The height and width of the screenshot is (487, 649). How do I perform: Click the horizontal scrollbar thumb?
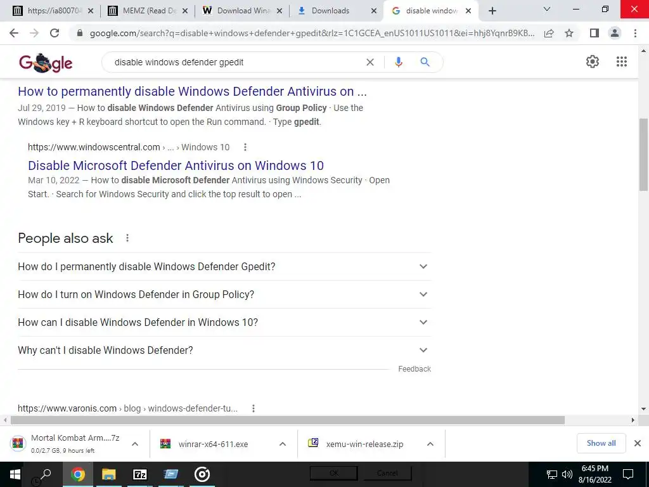(x=288, y=420)
